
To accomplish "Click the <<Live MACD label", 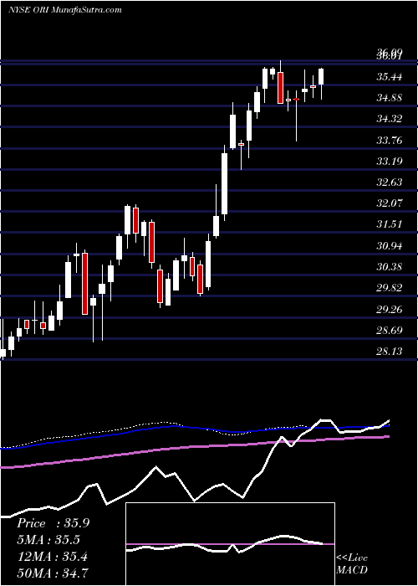I will pyautogui.click(x=352, y=564).
